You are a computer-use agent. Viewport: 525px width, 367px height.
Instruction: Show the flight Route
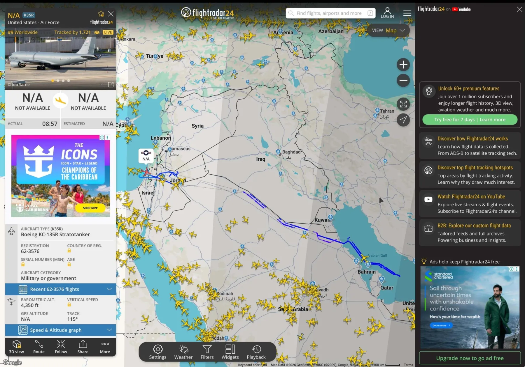point(39,347)
